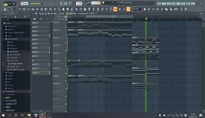Click the question mark help icon

[x=107, y=9]
